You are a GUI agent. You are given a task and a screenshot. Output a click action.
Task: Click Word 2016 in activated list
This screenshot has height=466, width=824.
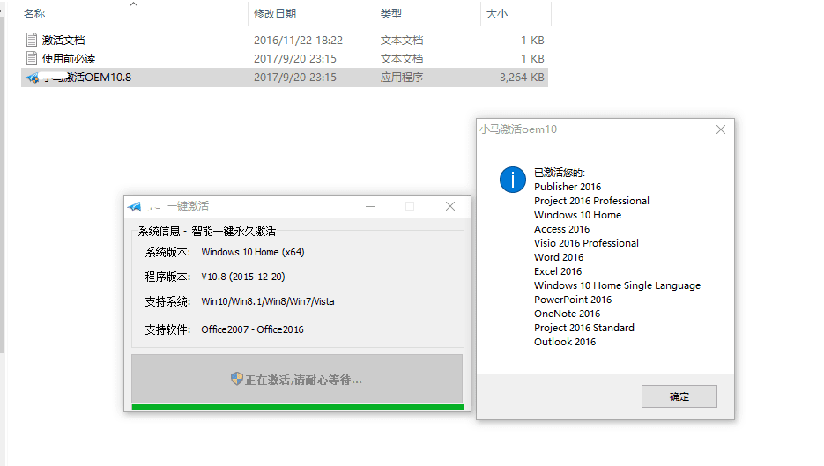559,257
